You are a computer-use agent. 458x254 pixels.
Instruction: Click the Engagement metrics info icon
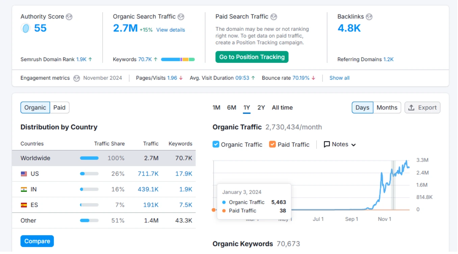coord(77,78)
